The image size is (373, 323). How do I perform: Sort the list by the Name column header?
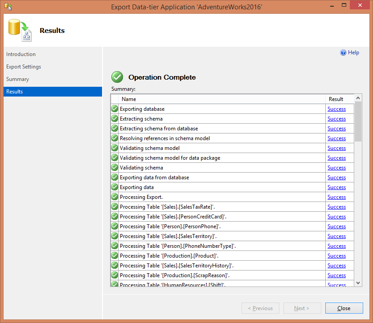coord(129,99)
